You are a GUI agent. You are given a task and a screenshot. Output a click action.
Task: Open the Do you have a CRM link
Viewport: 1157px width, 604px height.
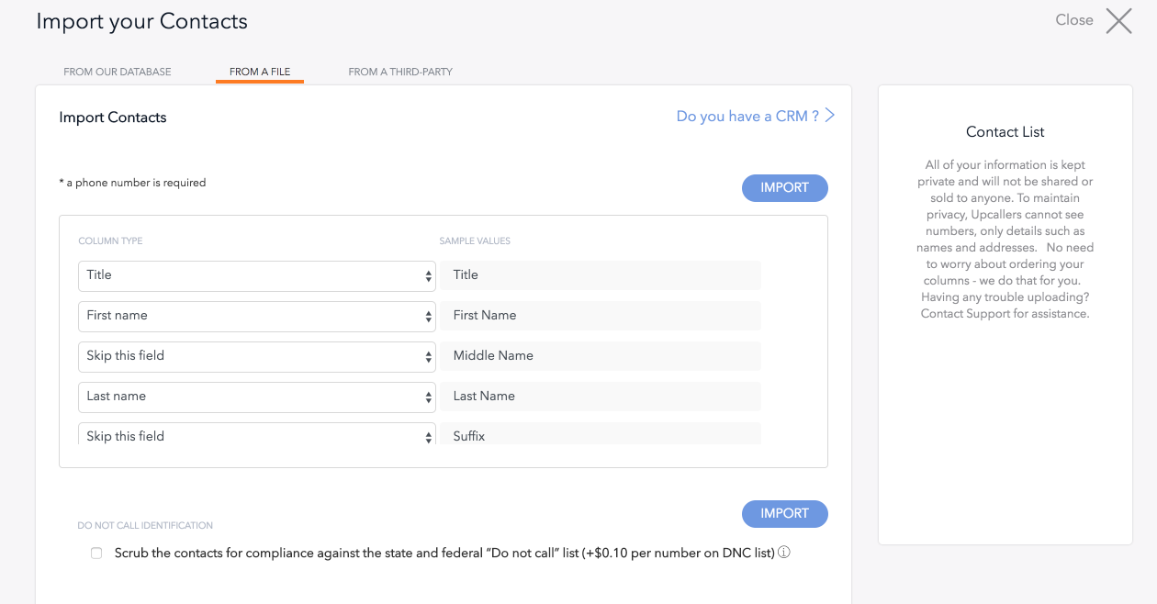pyautogui.click(x=747, y=117)
